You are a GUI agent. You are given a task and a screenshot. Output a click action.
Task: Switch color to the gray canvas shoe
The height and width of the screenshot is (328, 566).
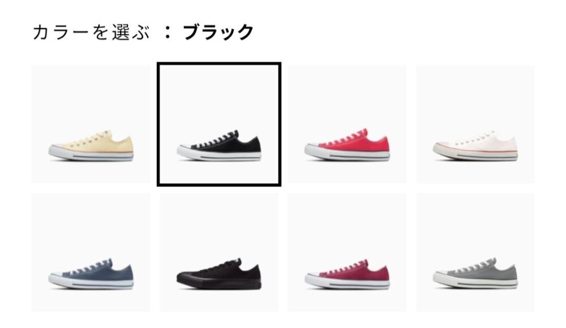(475, 252)
